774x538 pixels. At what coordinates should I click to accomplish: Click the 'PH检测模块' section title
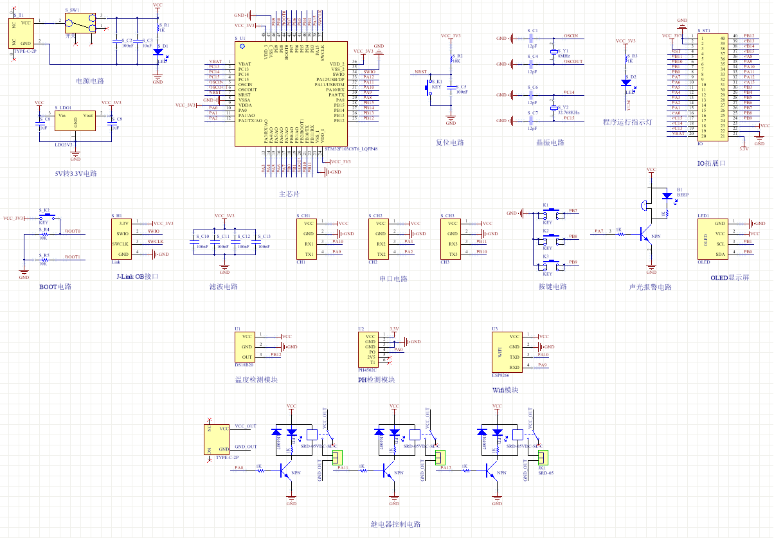pyautogui.click(x=376, y=379)
